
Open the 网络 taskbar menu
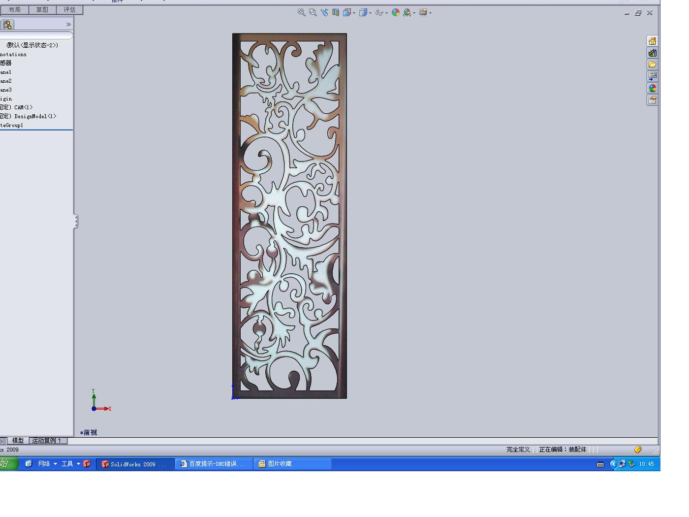pos(47,464)
